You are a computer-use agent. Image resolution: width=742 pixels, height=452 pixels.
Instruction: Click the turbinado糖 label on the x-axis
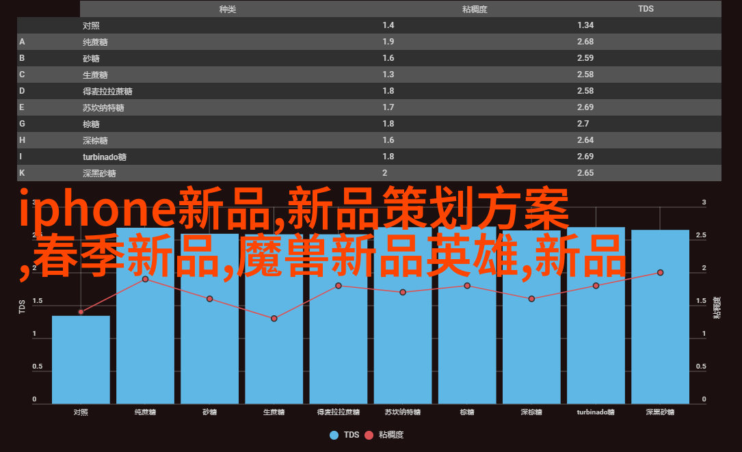pos(596,412)
